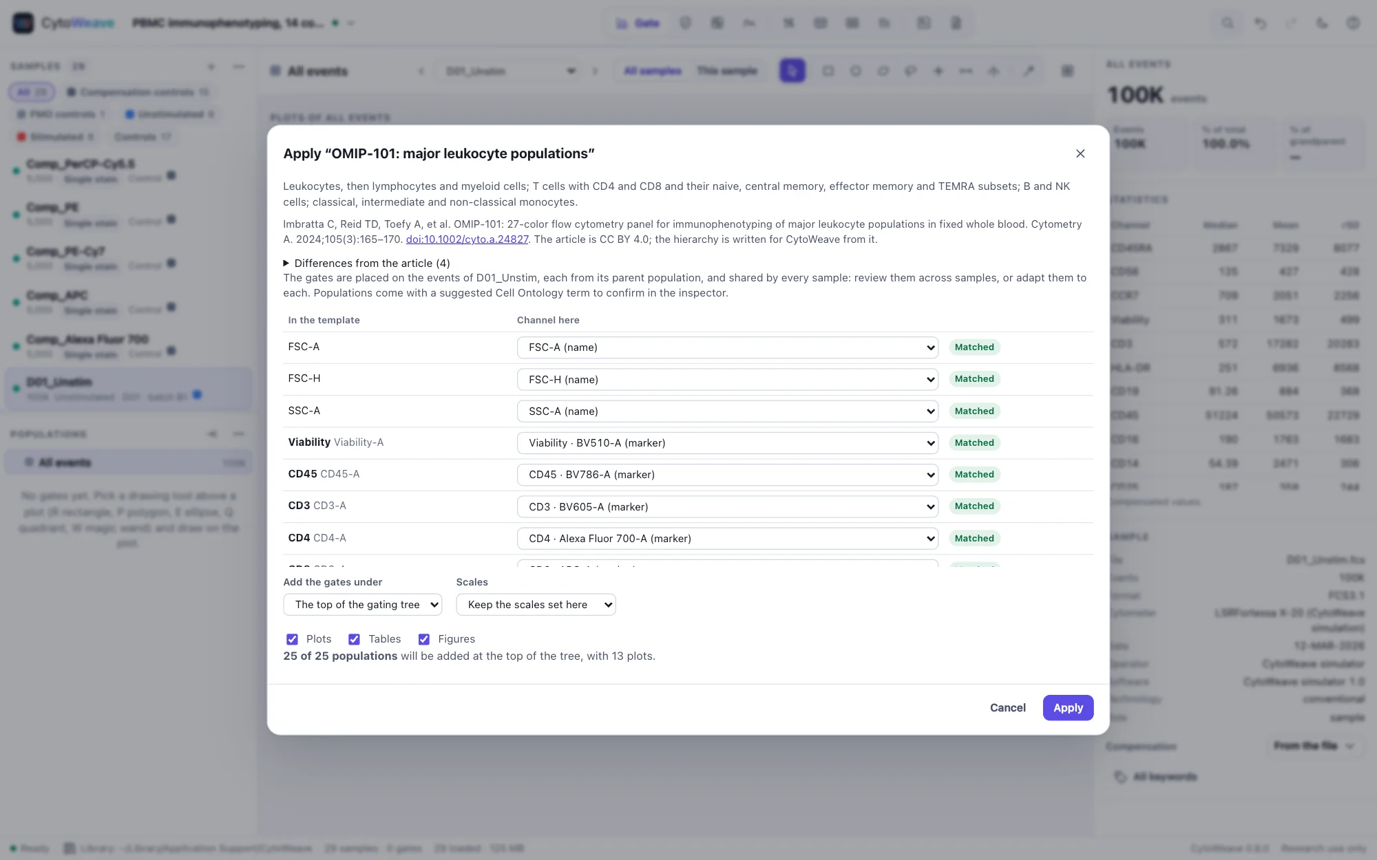Click the add sample plus icon
1377x860 pixels.
[x=211, y=67]
